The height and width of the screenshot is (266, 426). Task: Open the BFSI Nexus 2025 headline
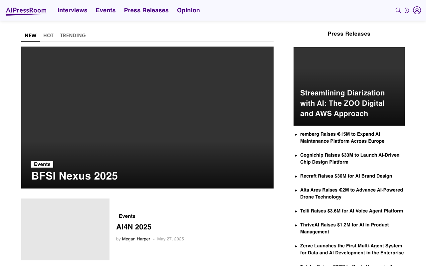[x=75, y=176]
